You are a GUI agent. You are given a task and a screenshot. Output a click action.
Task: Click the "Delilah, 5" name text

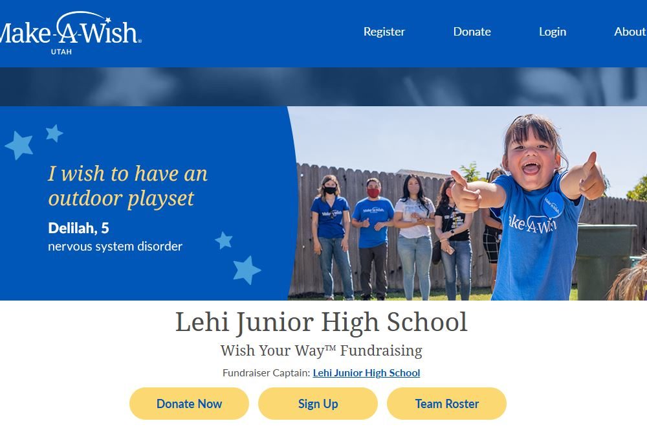(78, 228)
